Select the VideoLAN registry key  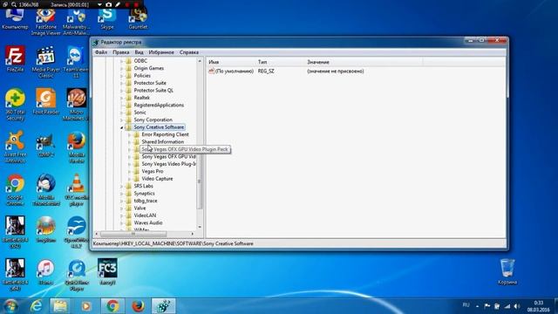click(145, 215)
